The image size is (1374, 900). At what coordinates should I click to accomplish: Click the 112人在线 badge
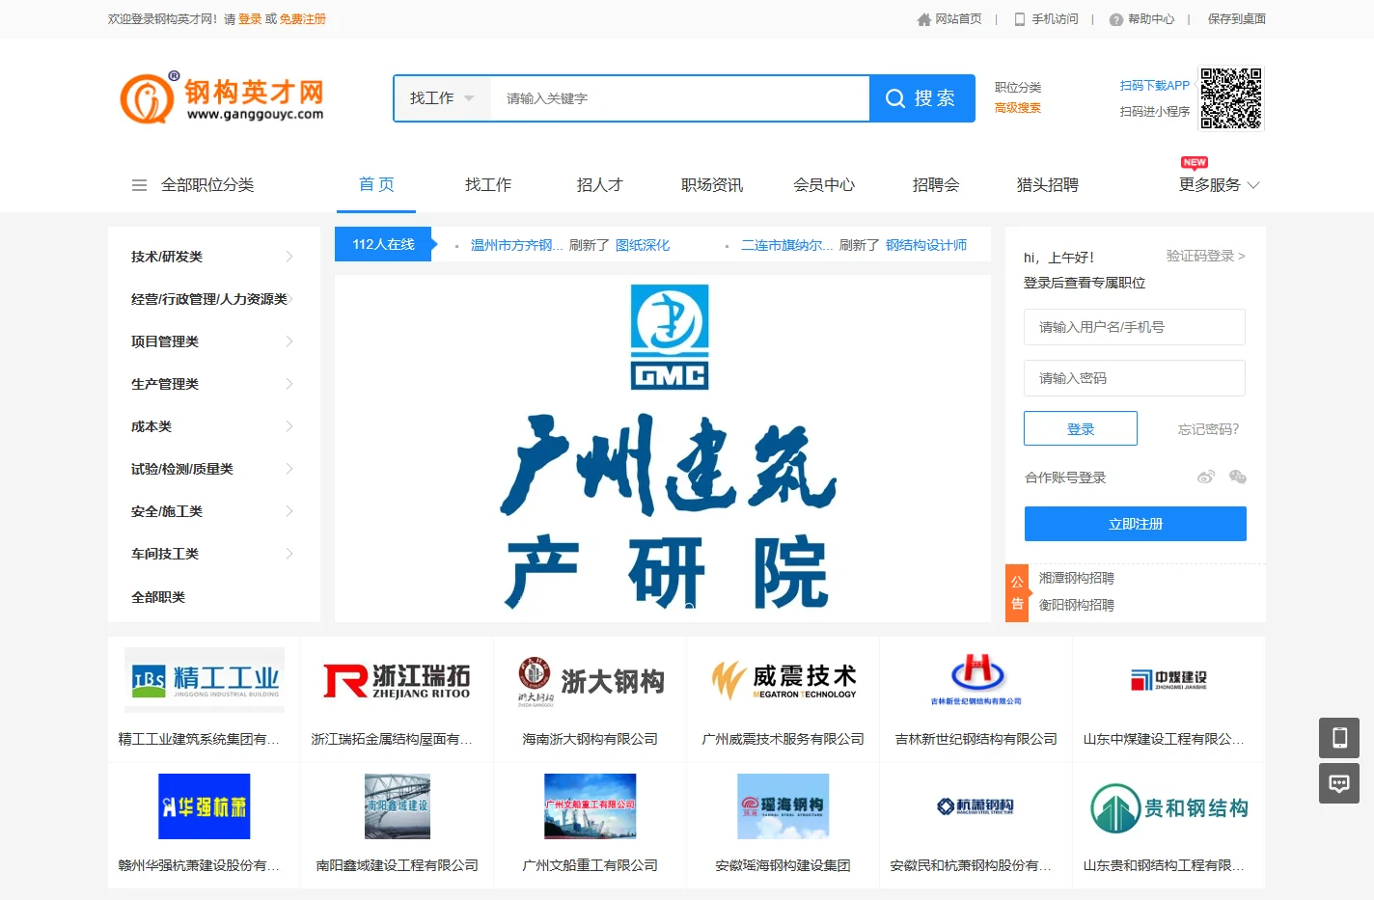coord(383,244)
